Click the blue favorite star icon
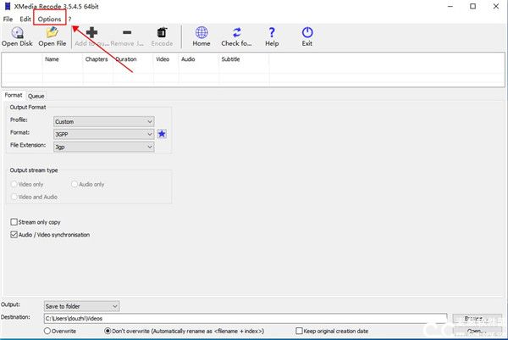This screenshot has width=508, height=340. (x=162, y=134)
